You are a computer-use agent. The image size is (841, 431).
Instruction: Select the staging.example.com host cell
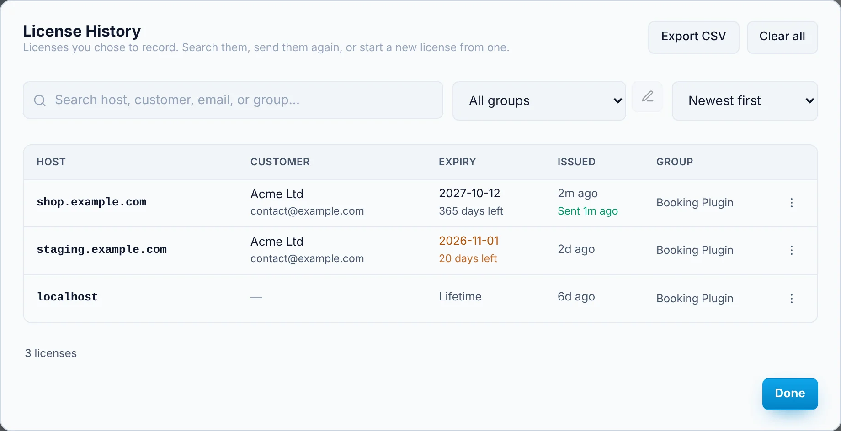coord(101,249)
